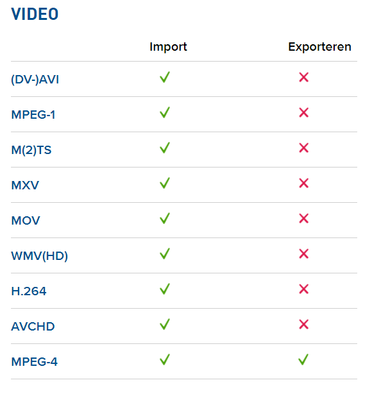Click the Exporteren column header
The image size is (372, 396).
click(x=320, y=47)
